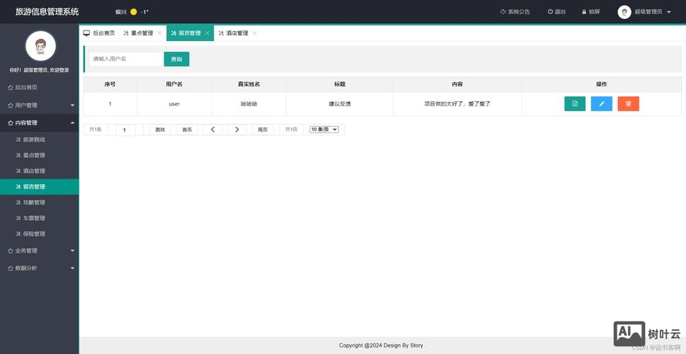Image resolution: width=686 pixels, height=354 pixels.
Task: Click the 锁屏 lock icon
Action: pos(584,12)
